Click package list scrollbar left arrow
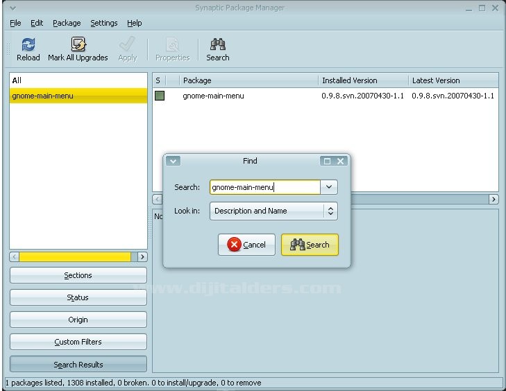The height and width of the screenshot is (391, 506). 157,199
